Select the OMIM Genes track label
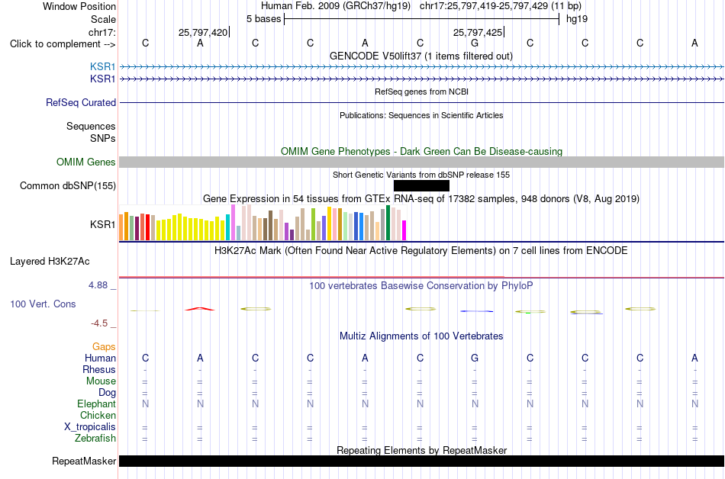Image resolution: width=725 pixels, height=479 pixels. [x=86, y=162]
